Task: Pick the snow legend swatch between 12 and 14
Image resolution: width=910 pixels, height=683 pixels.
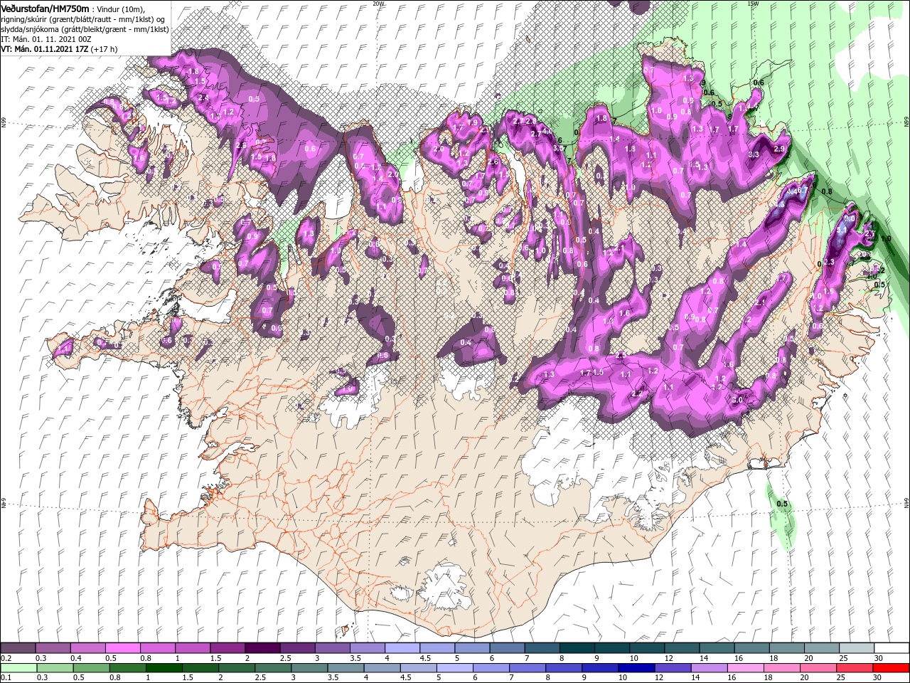Action: (680, 648)
